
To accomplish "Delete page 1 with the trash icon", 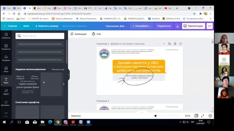I will point(175,44).
